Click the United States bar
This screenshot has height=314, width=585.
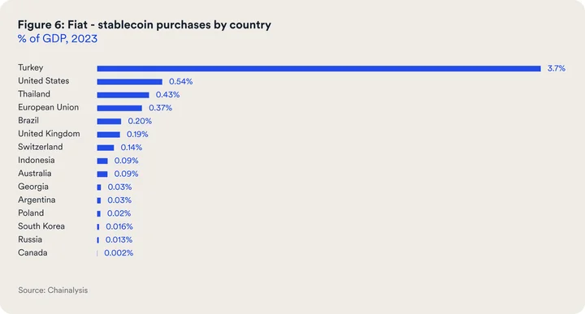coord(129,82)
